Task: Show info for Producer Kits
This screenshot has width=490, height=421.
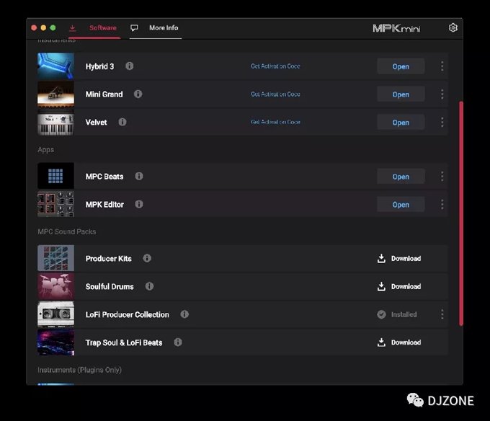Action: pyautogui.click(x=147, y=258)
